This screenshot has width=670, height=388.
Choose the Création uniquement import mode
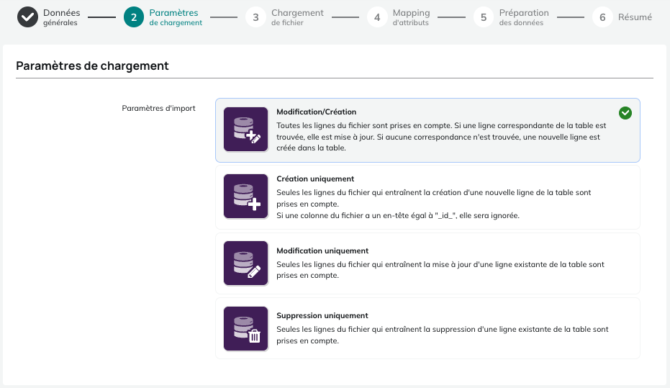tap(427, 197)
